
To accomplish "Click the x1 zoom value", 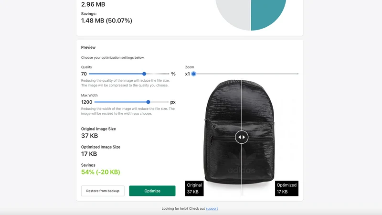I will pos(187,74).
